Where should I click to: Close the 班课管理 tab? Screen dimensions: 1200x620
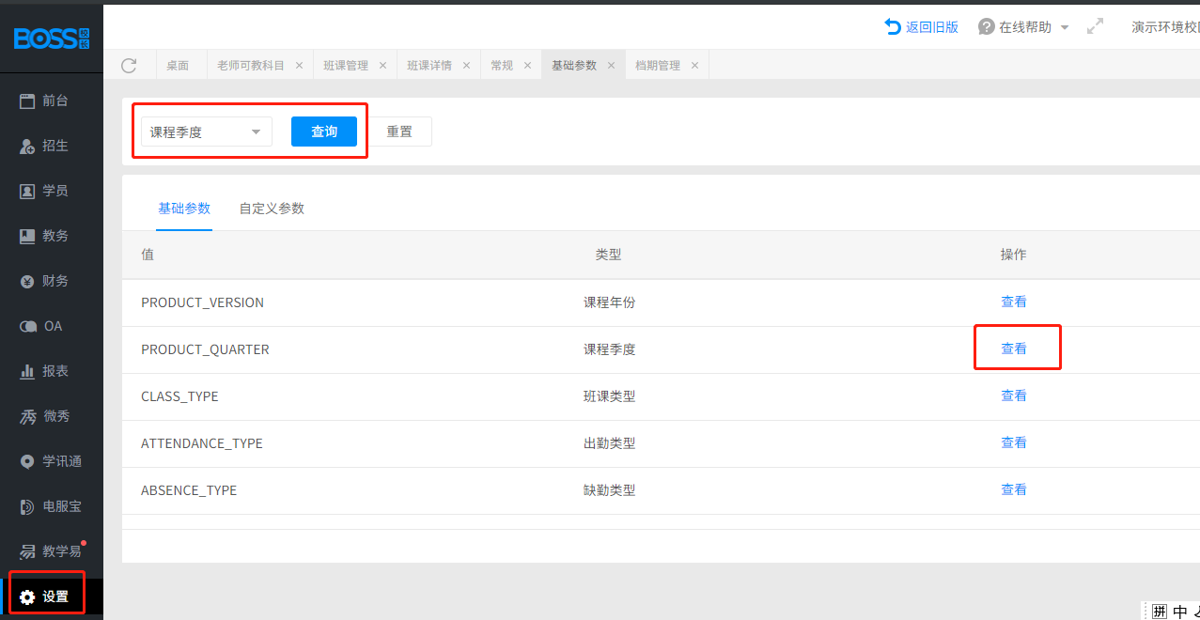click(x=382, y=66)
